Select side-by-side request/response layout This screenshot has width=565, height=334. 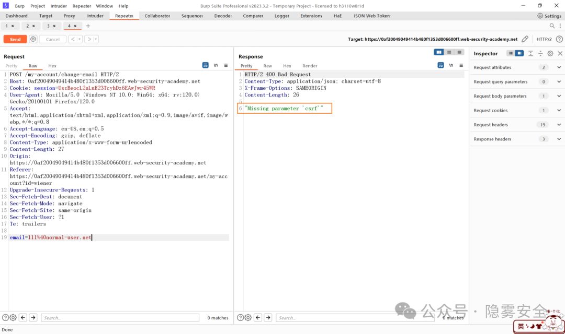[x=439, y=53]
